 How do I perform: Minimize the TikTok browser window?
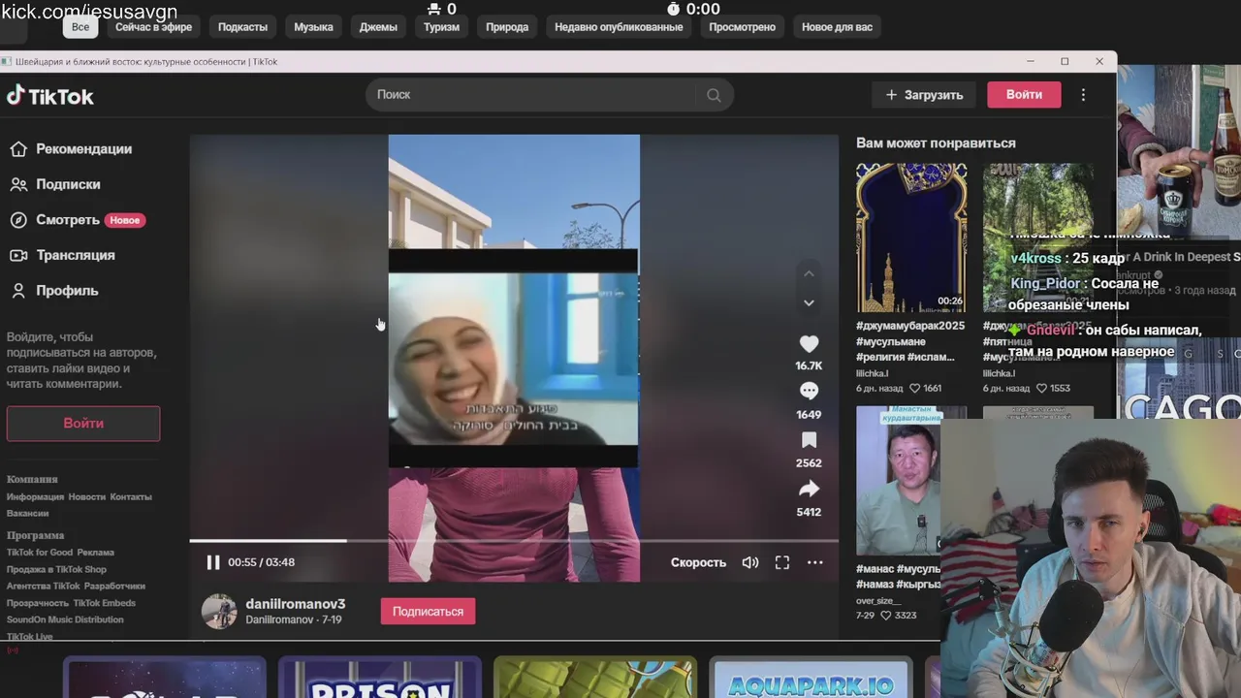[1031, 61]
